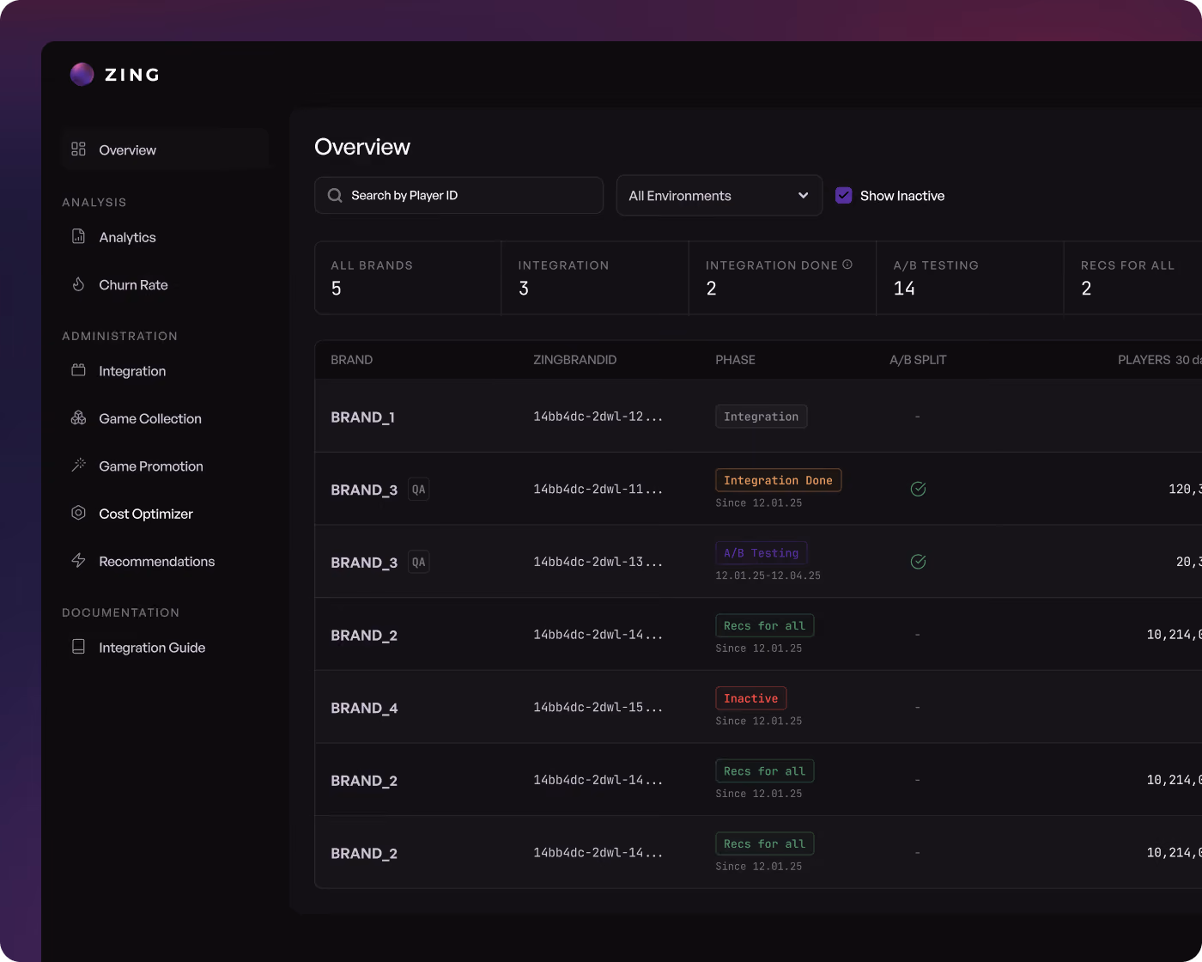Click the Churn Rate flame icon
This screenshot has height=962, width=1202.
(78, 284)
